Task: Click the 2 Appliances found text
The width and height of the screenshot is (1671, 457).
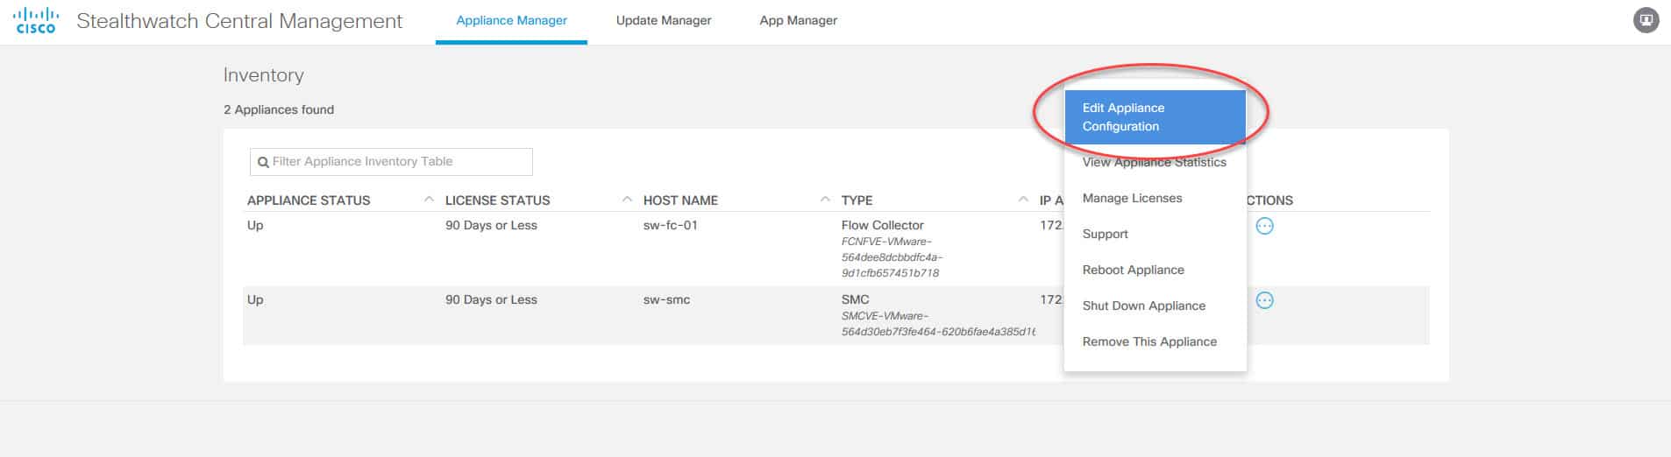Action: pyautogui.click(x=279, y=109)
